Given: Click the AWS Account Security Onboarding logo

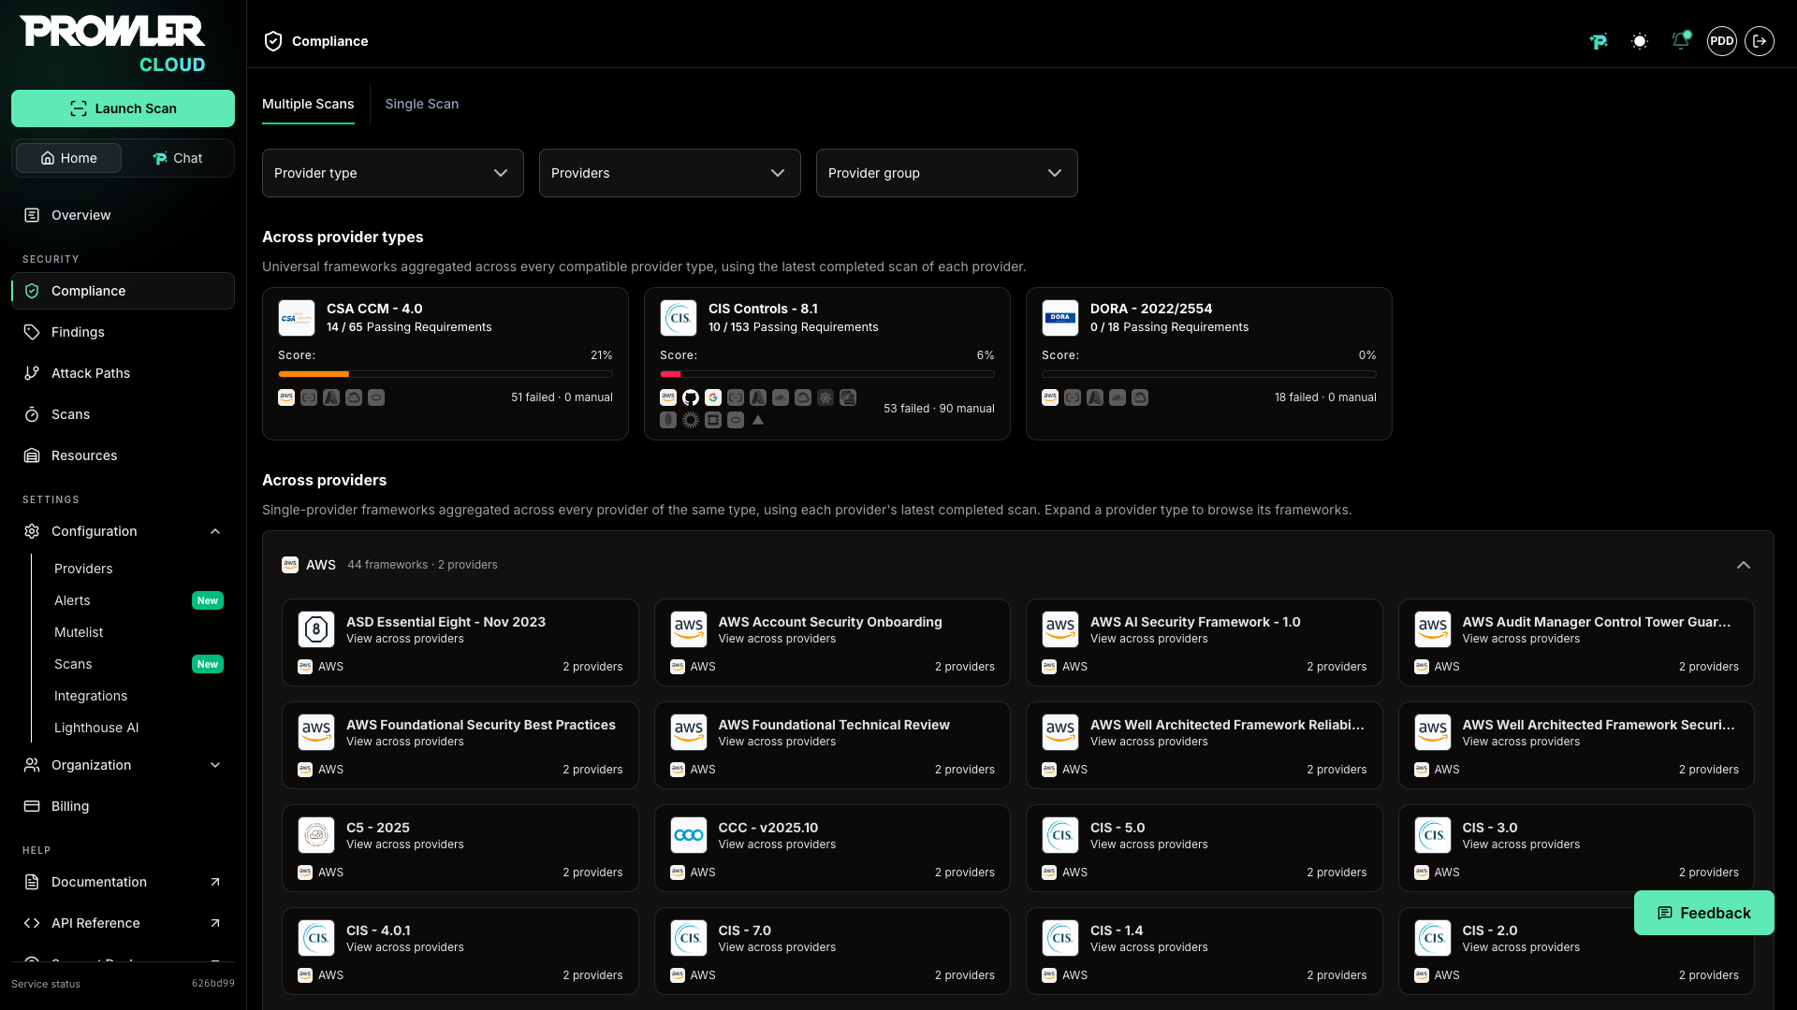Looking at the screenshot, I should 689,629.
